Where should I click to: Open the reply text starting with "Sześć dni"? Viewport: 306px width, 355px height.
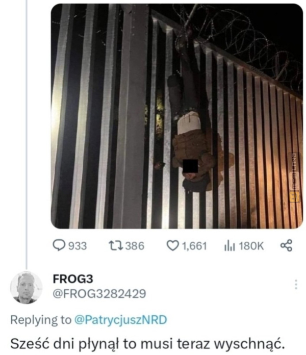click(147, 344)
